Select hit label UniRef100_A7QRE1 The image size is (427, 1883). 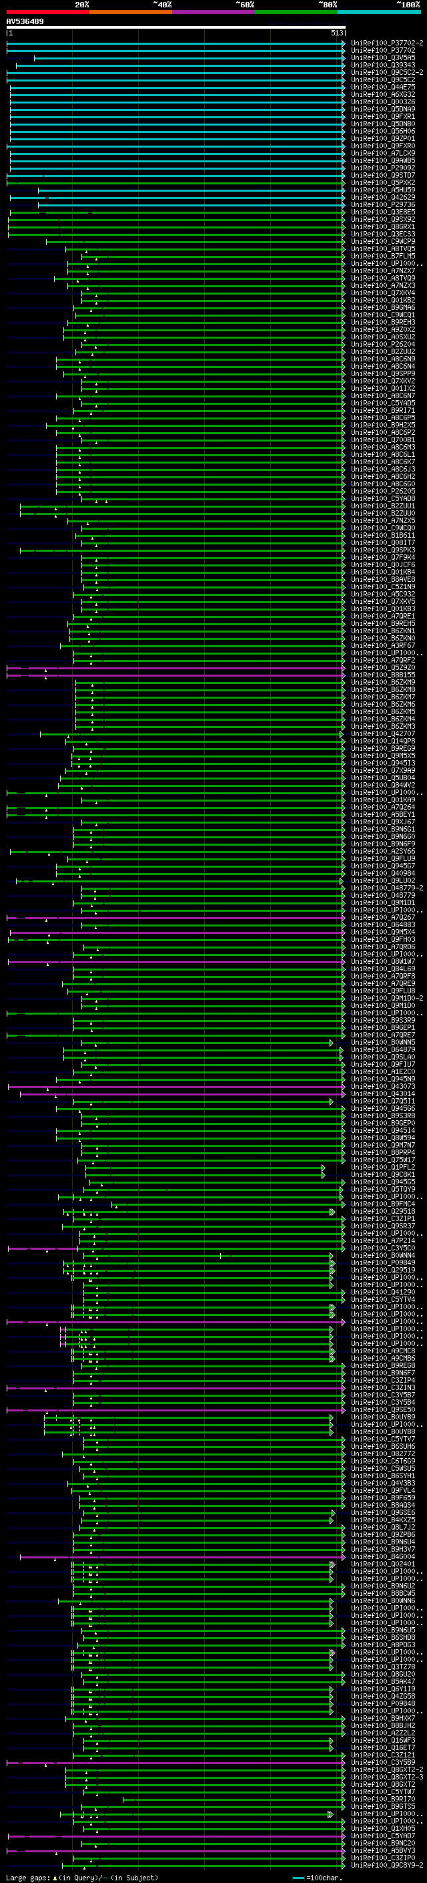pyautogui.click(x=383, y=617)
